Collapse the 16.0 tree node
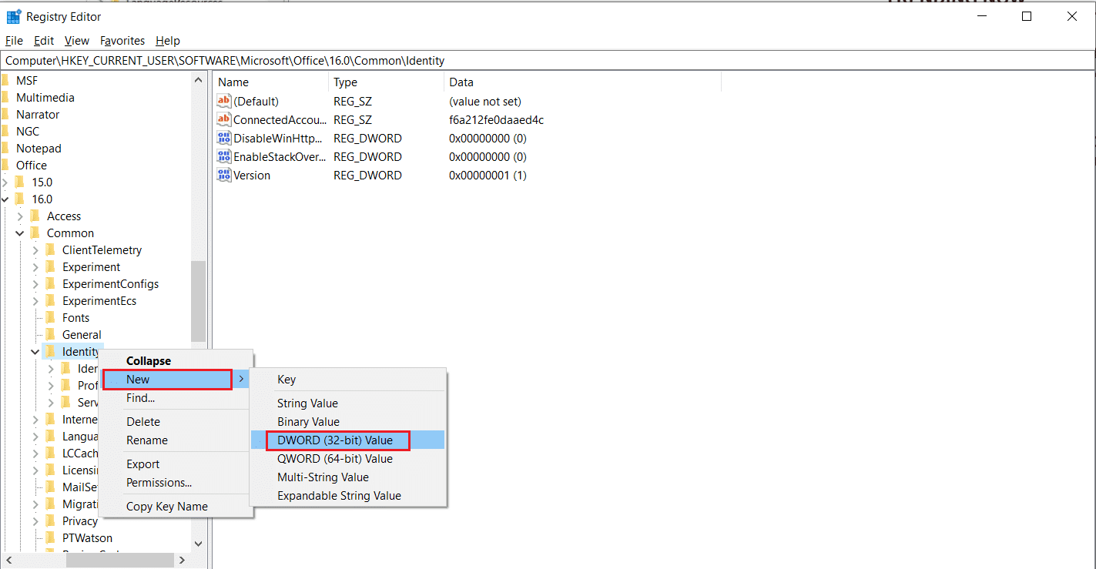 pyautogui.click(x=5, y=199)
